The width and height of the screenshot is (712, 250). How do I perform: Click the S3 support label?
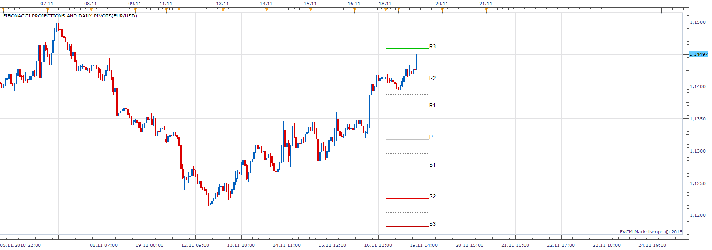click(432, 224)
